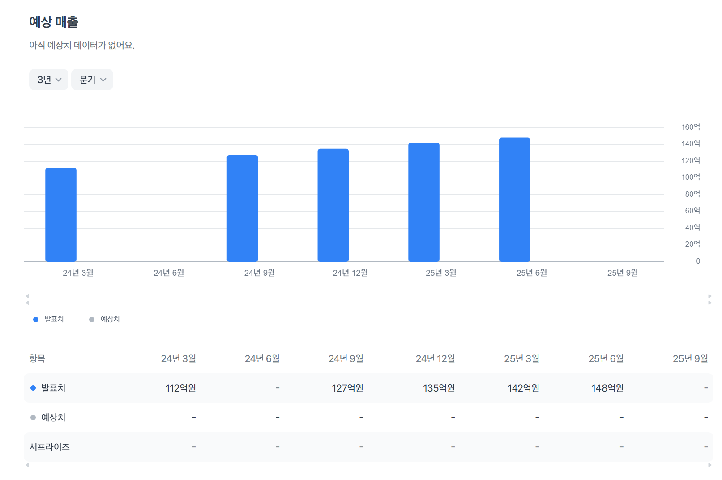Click the 24년 3월 table column header

[179, 358]
